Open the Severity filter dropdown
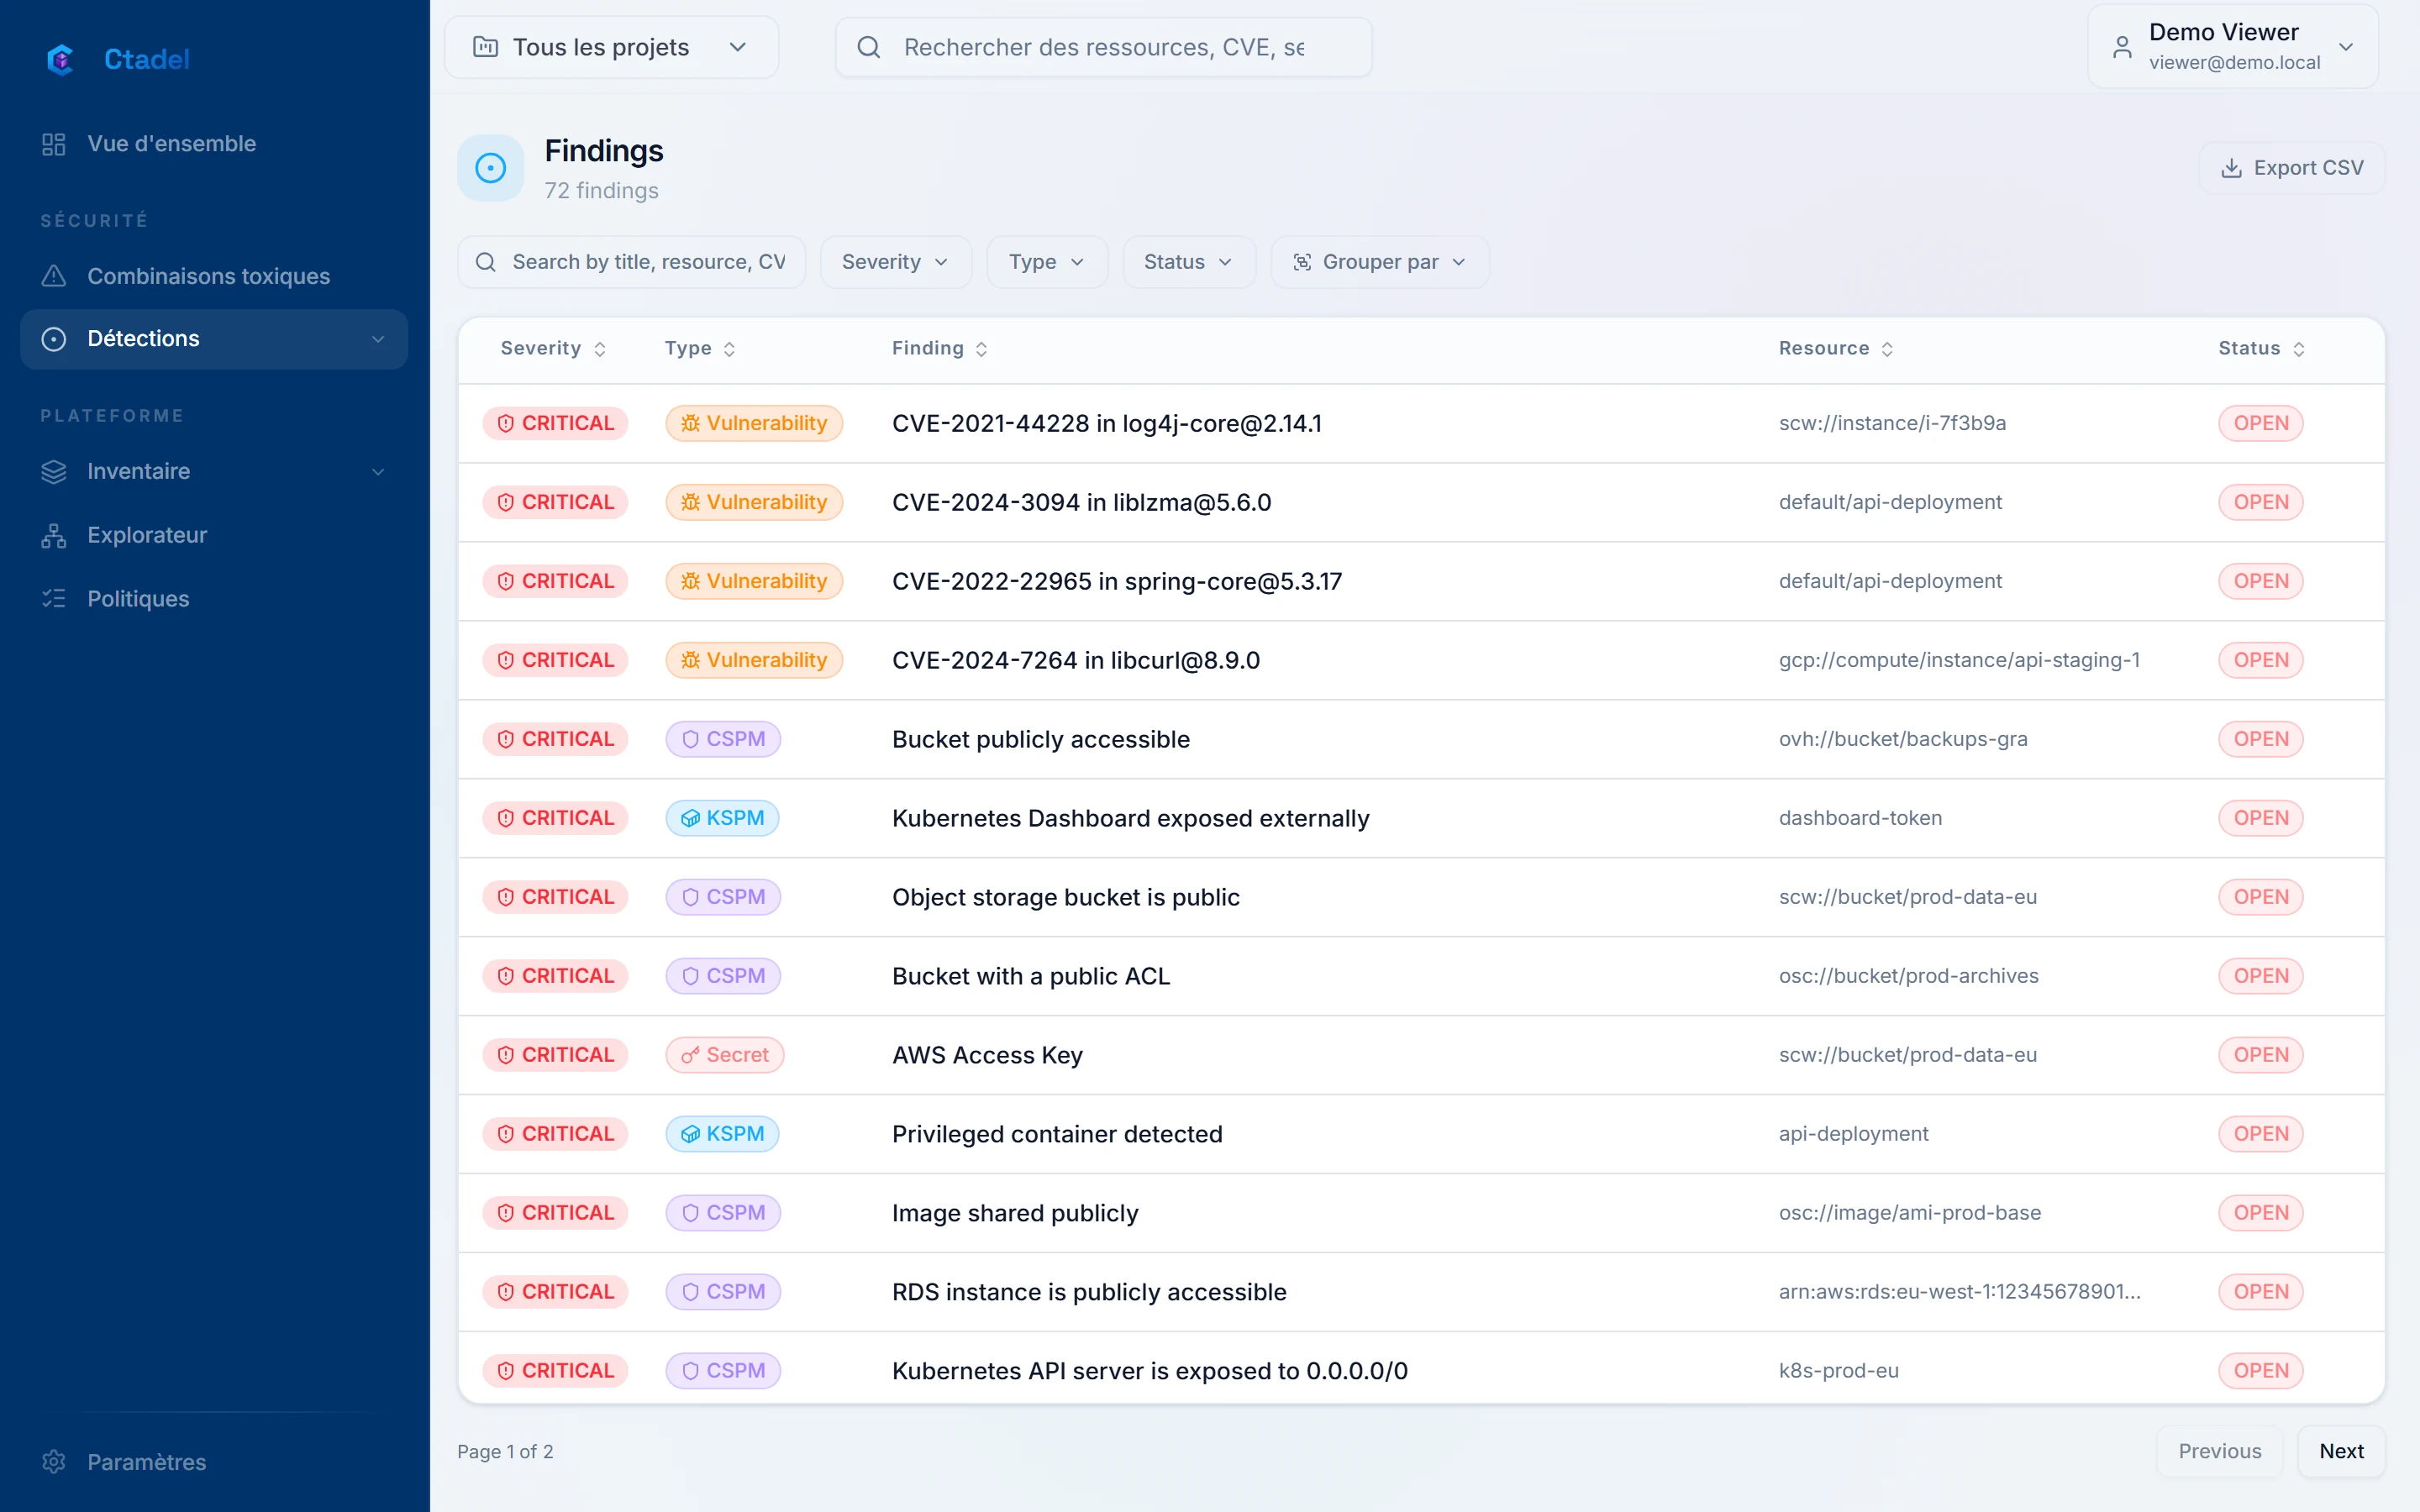This screenshot has height=1512, width=2420. [895, 262]
